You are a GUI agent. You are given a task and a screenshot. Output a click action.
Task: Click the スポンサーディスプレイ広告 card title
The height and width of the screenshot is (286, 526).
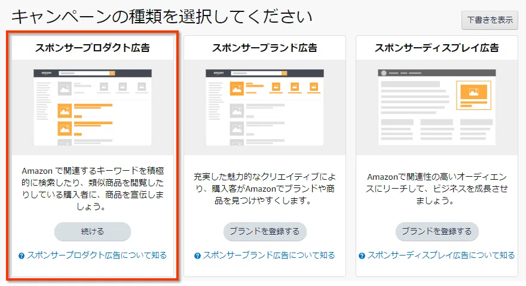click(x=437, y=48)
